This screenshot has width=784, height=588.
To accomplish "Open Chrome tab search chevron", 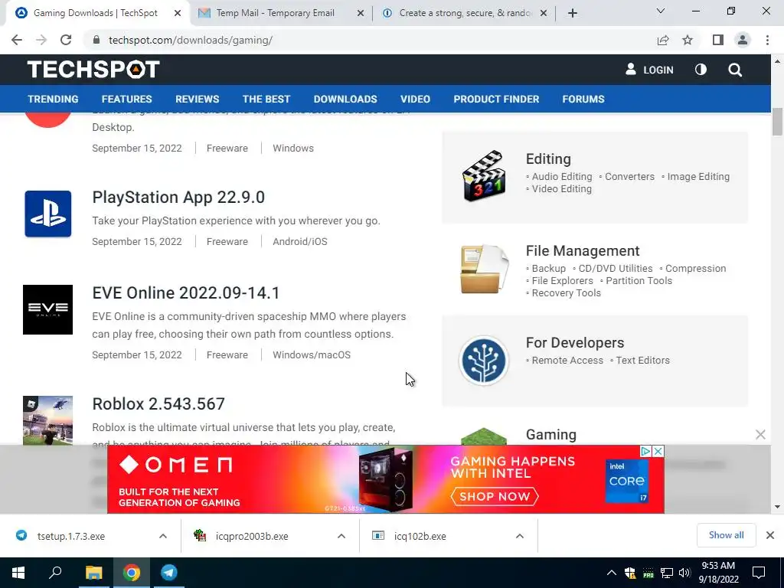I will (661, 11).
